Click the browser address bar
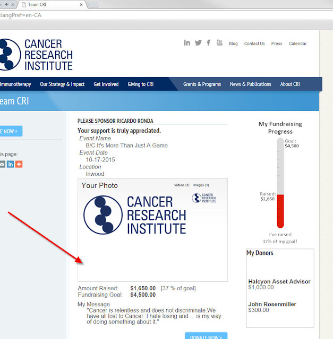The height and width of the screenshot is (339, 333). pyautogui.click(x=167, y=15)
